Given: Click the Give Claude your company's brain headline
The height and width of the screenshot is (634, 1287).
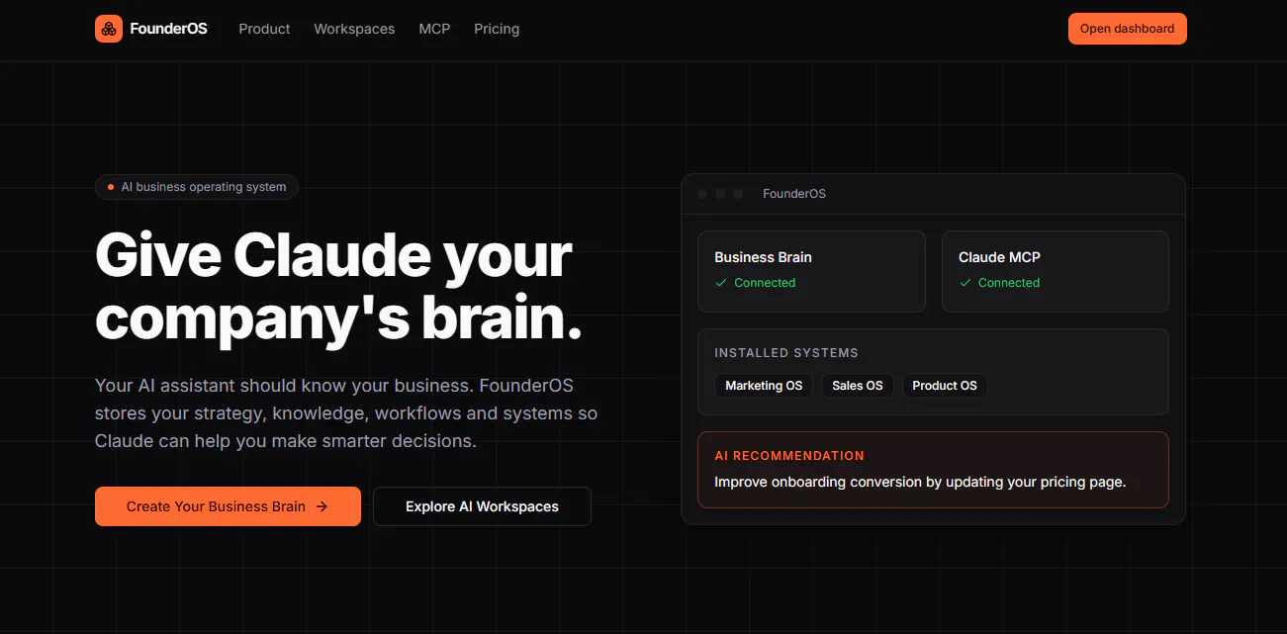Looking at the screenshot, I should pyautogui.click(x=338, y=287).
